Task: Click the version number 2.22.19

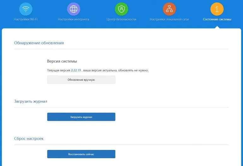Action: coord(76,70)
